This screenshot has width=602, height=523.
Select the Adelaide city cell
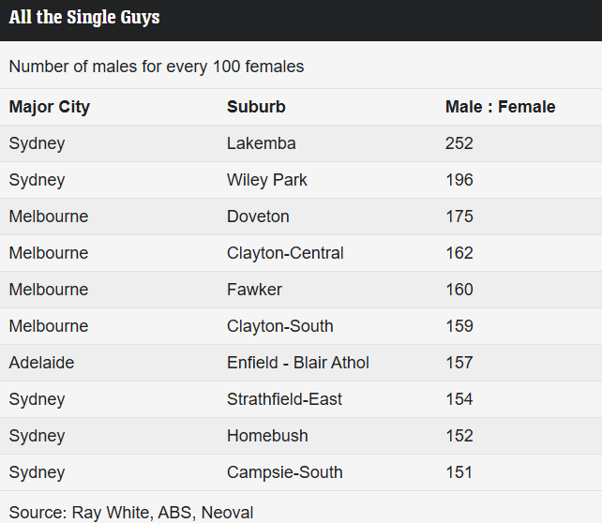click(41, 363)
